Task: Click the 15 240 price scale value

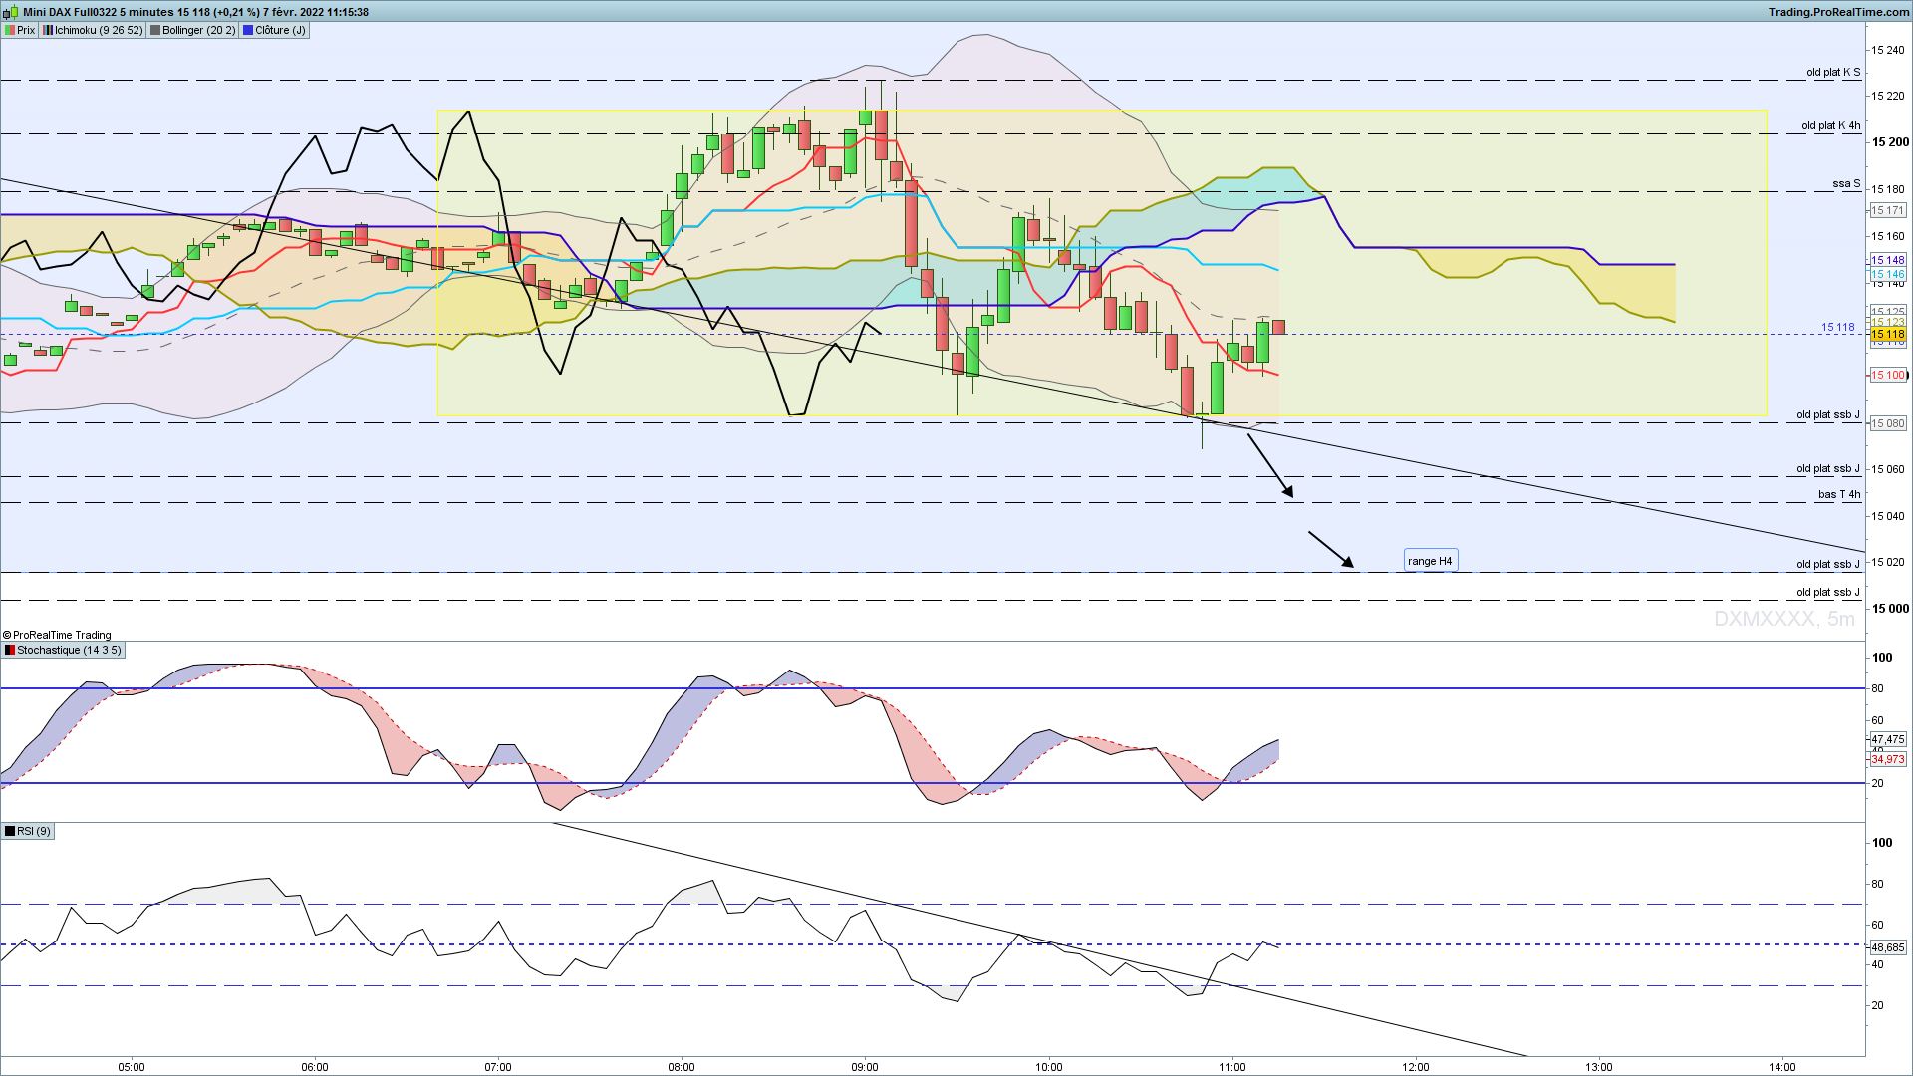Action: 1888,50
